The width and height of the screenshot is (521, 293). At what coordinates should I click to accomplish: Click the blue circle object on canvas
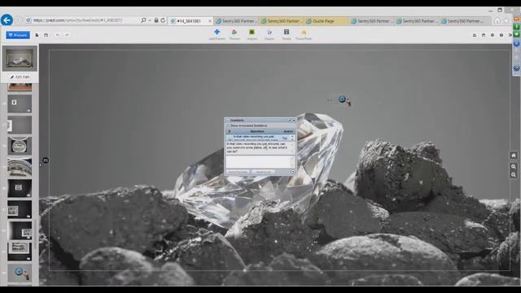342,99
